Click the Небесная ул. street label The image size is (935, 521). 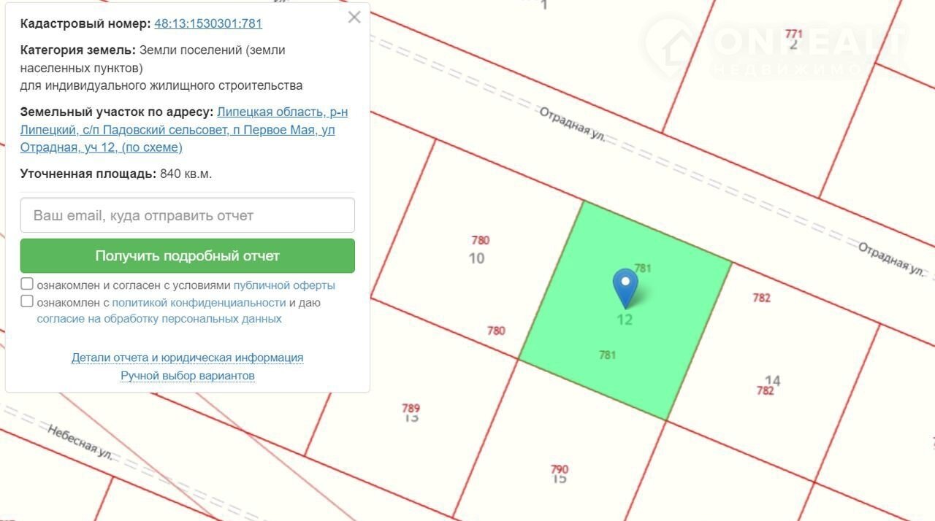click(80, 441)
